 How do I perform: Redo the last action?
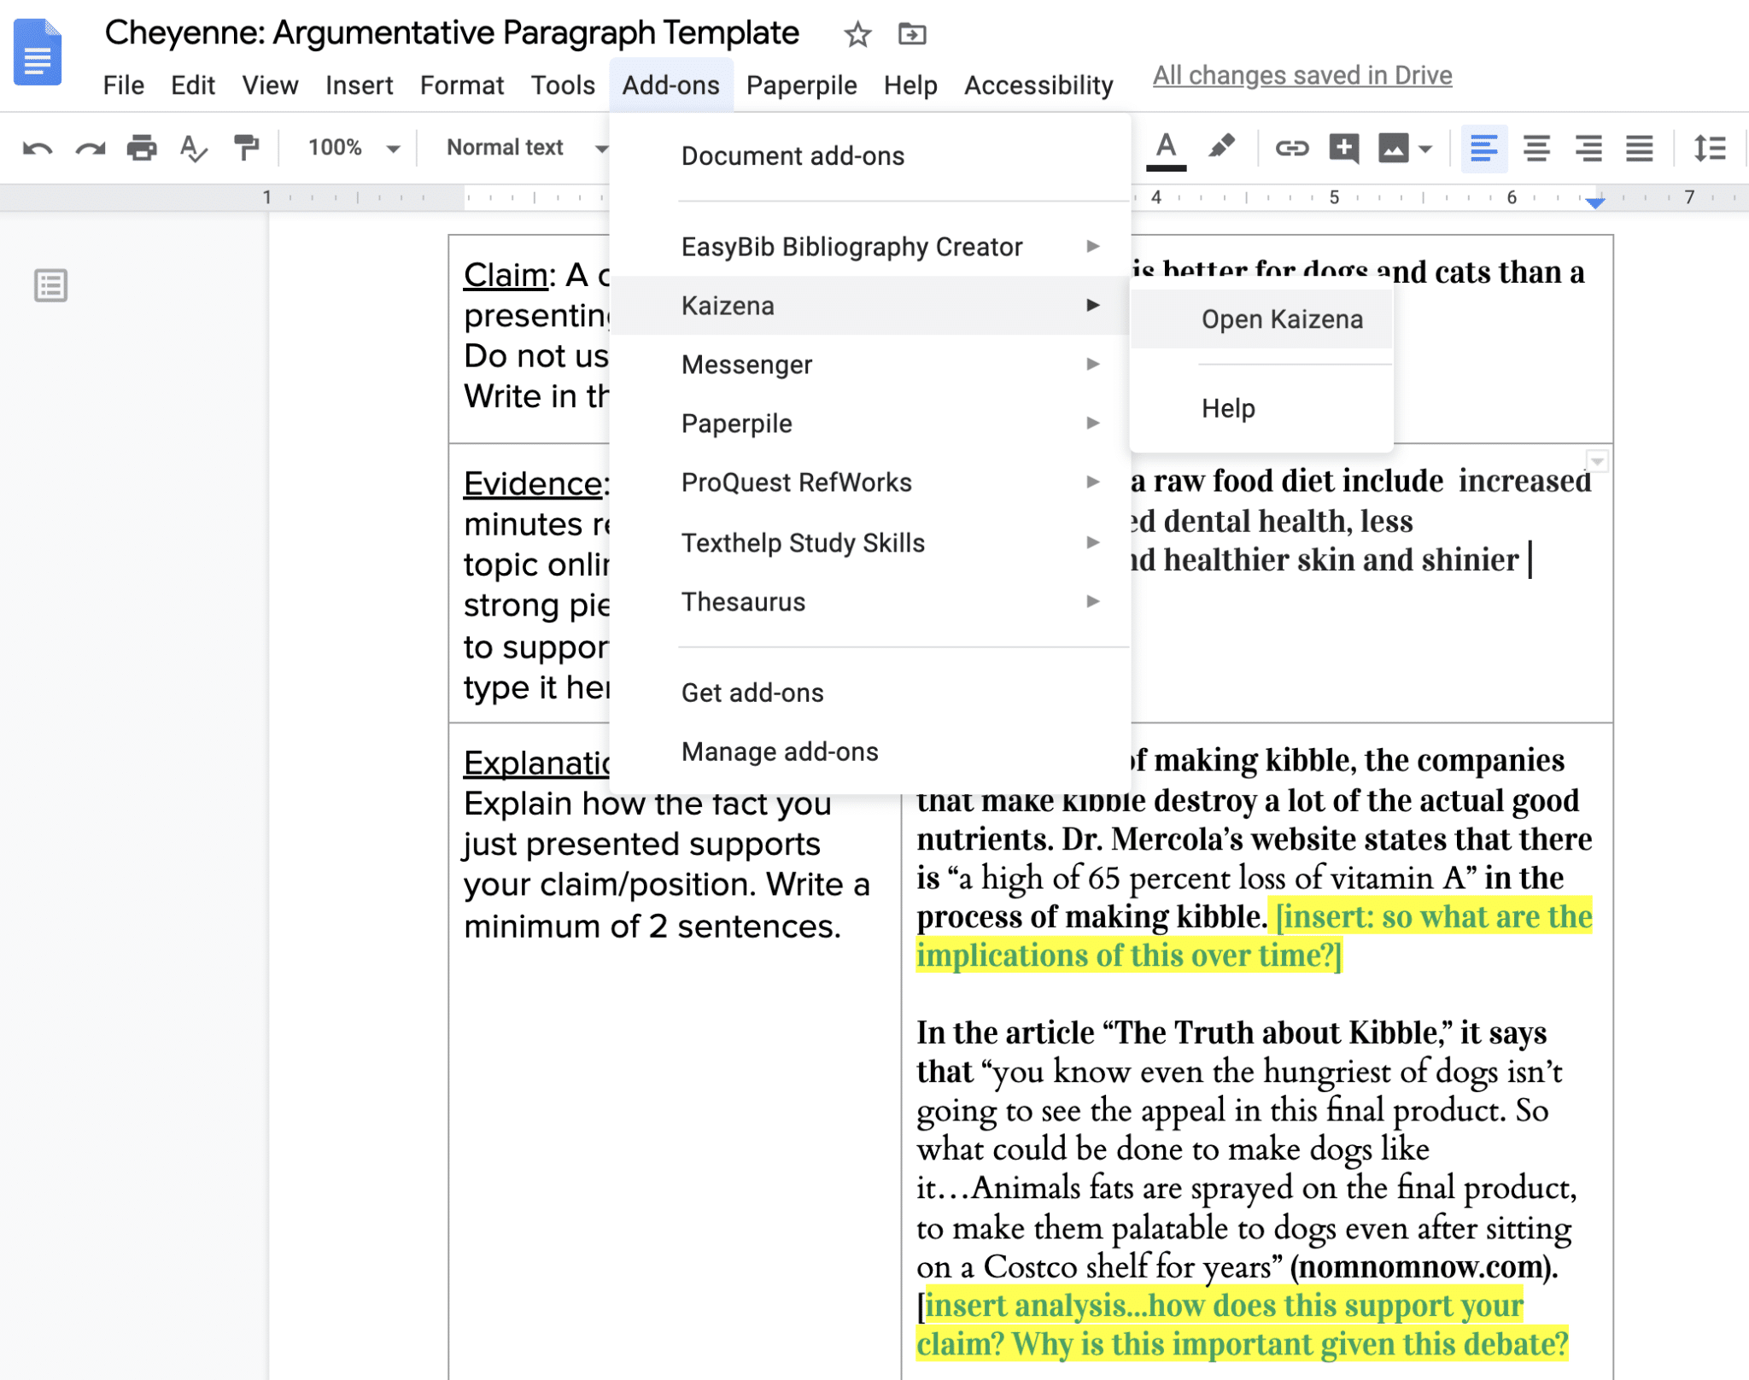(88, 147)
